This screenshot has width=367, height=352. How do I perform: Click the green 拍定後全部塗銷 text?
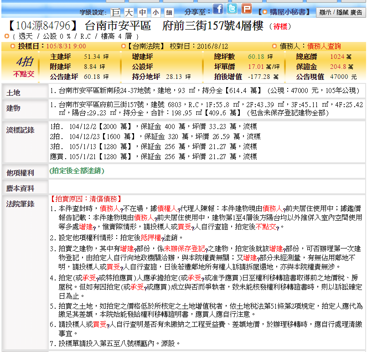[x=77, y=171]
